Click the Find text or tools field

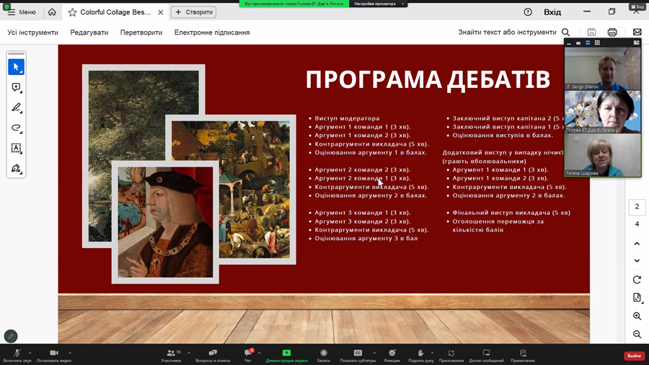[x=507, y=32]
